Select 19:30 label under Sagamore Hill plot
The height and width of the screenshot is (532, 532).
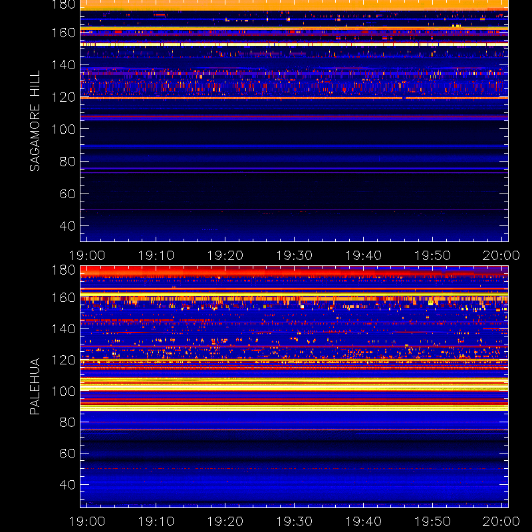click(295, 255)
